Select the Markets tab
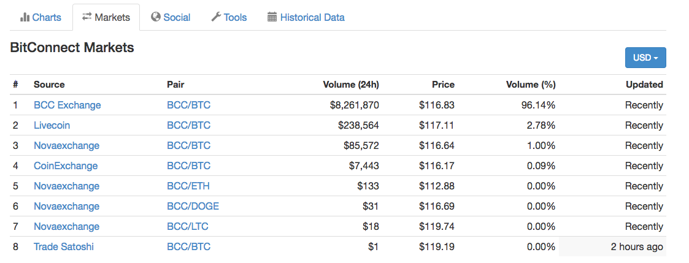 [106, 17]
